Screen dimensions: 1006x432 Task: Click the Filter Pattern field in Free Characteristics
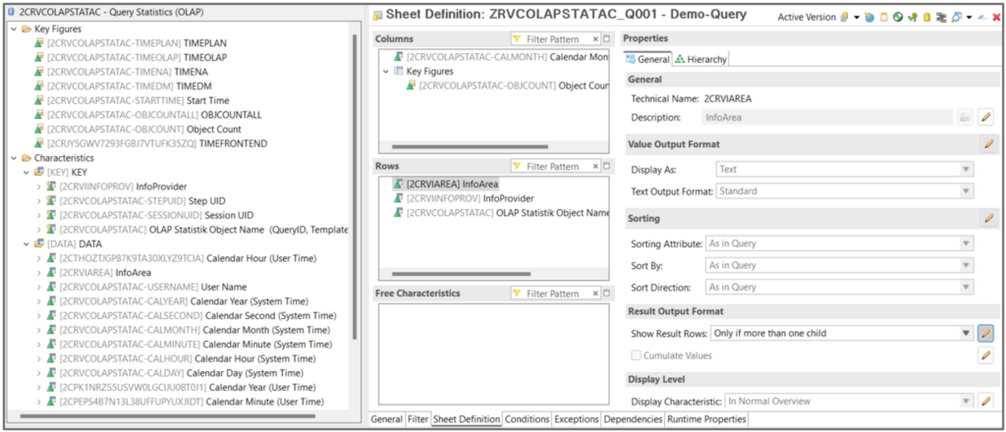(555, 294)
